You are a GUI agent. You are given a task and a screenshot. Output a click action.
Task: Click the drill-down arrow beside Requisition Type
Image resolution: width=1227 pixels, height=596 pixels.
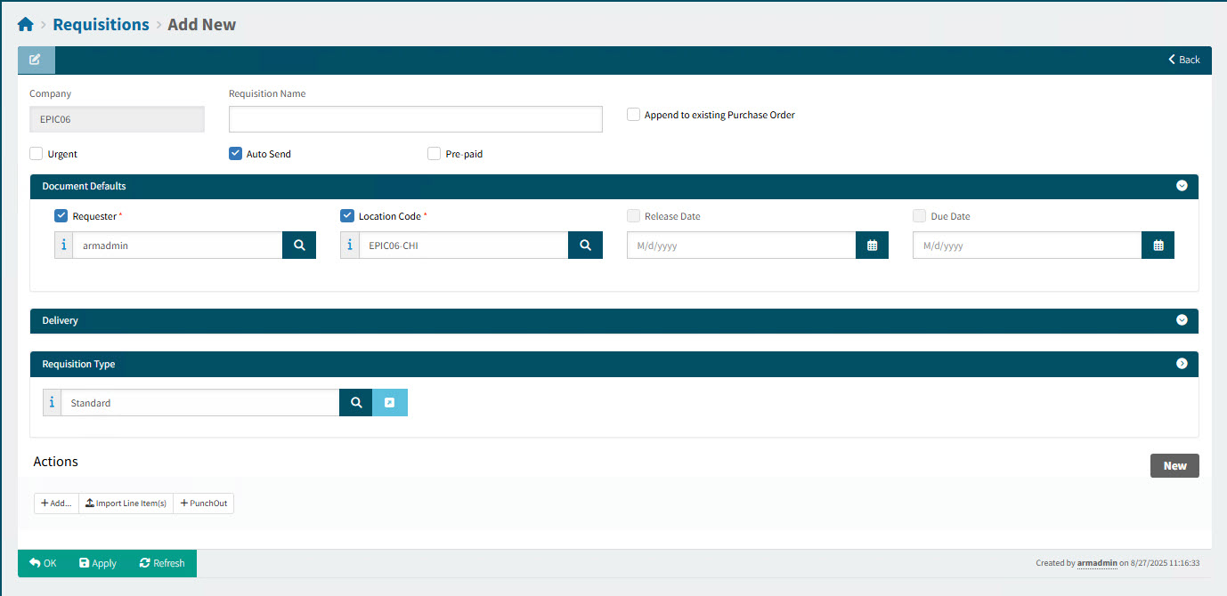390,402
